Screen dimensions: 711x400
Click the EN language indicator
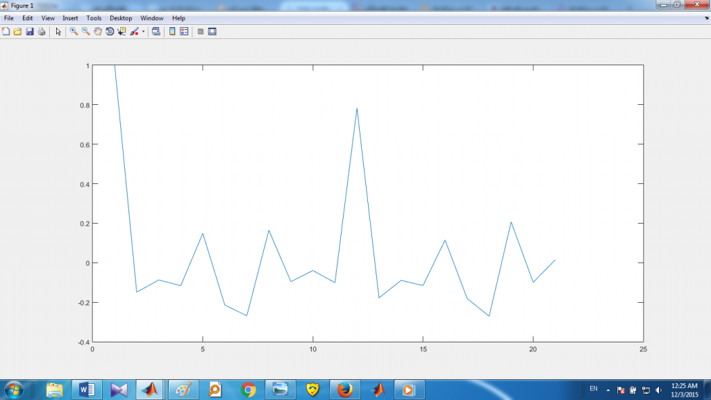point(594,389)
